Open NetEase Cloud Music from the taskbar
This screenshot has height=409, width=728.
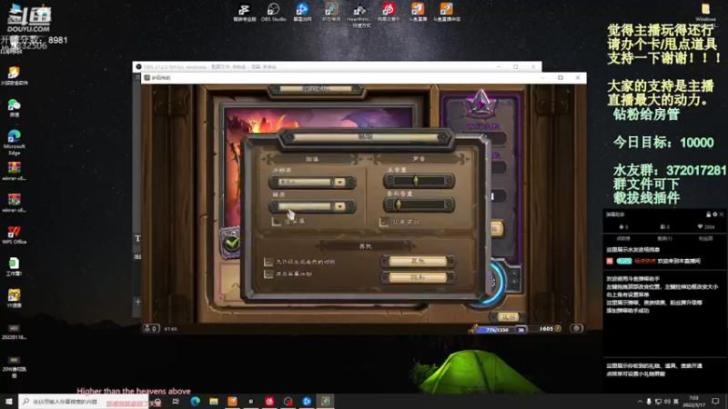tap(269, 401)
